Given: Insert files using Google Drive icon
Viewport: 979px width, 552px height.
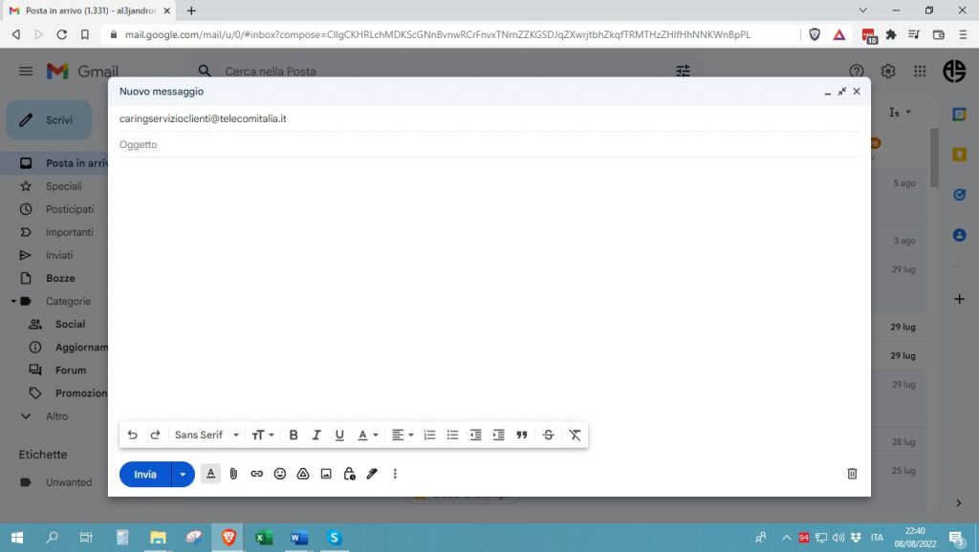Looking at the screenshot, I should point(303,474).
